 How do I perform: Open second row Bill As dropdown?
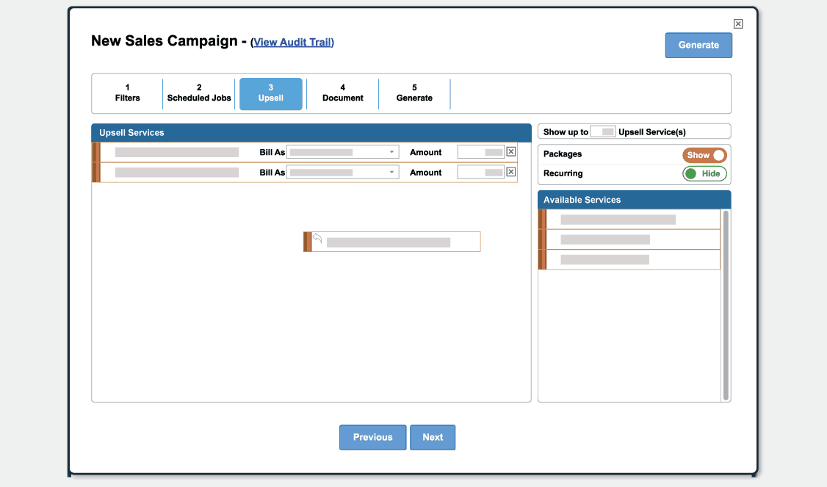342,172
